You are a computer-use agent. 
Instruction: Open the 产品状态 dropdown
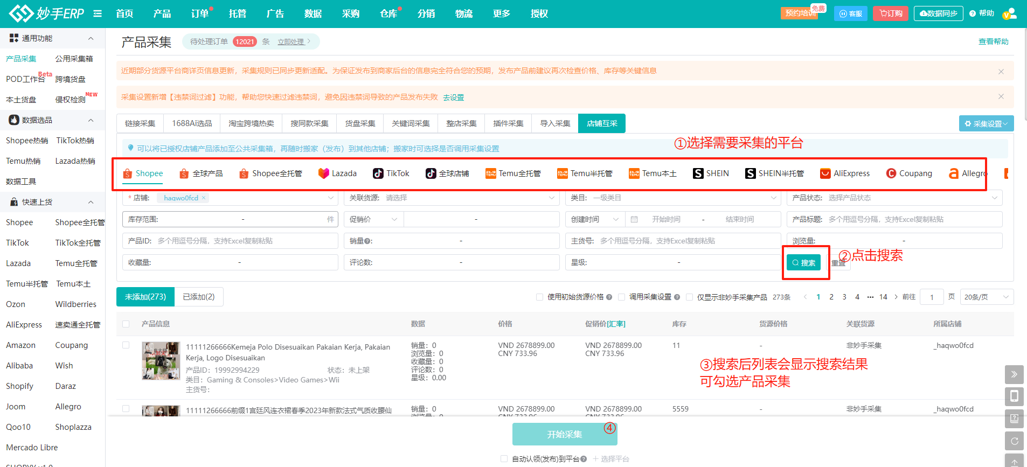pyautogui.click(x=894, y=198)
